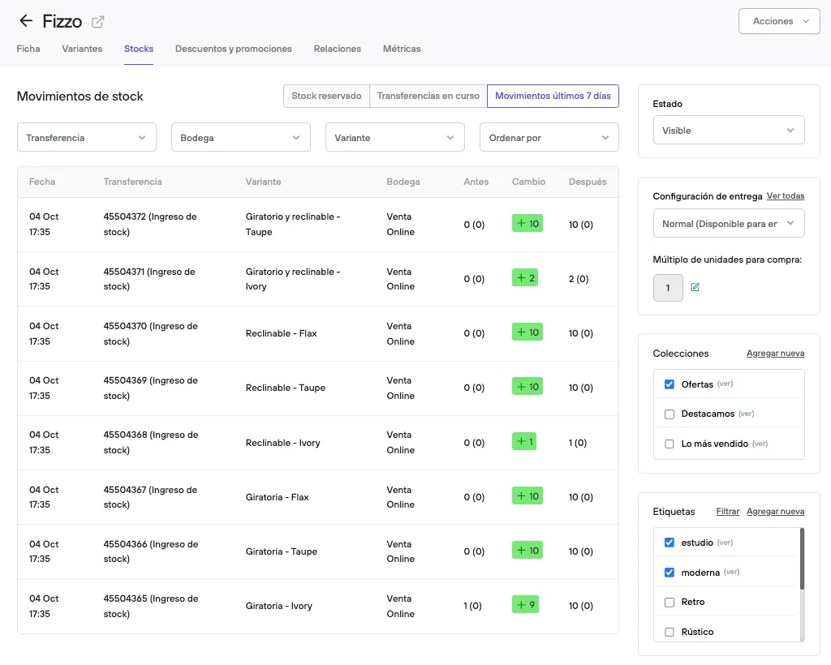Open the Acciones dropdown

(x=779, y=21)
